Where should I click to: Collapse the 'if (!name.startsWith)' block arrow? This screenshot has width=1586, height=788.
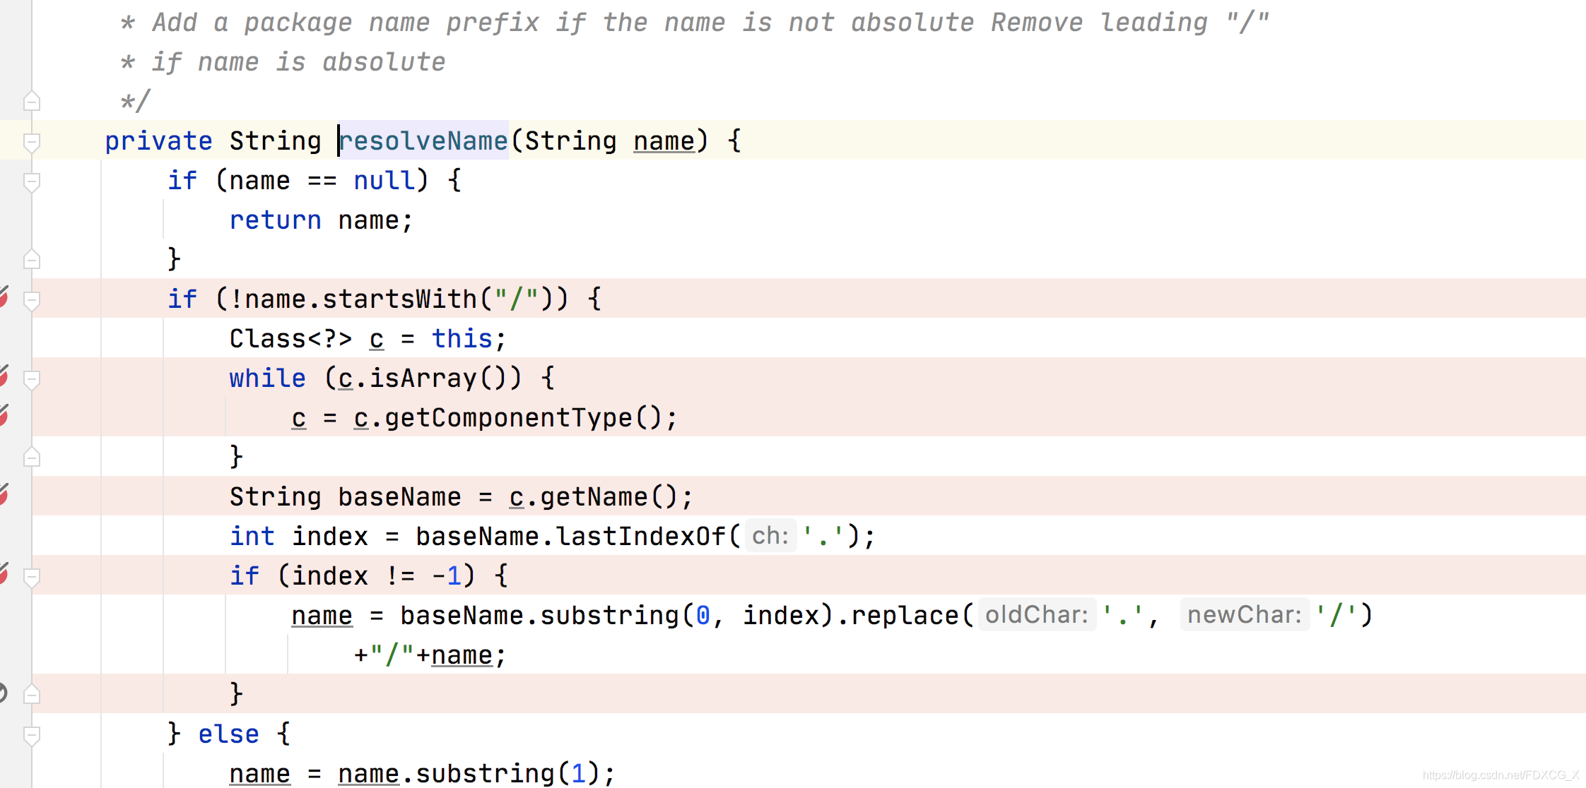(x=31, y=298)
